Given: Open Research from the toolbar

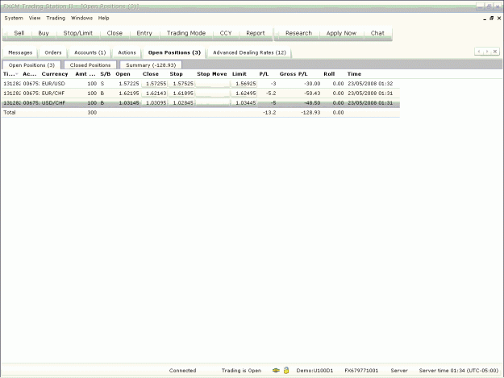Looking at the screenshot, I should click(x=298, y=33).
